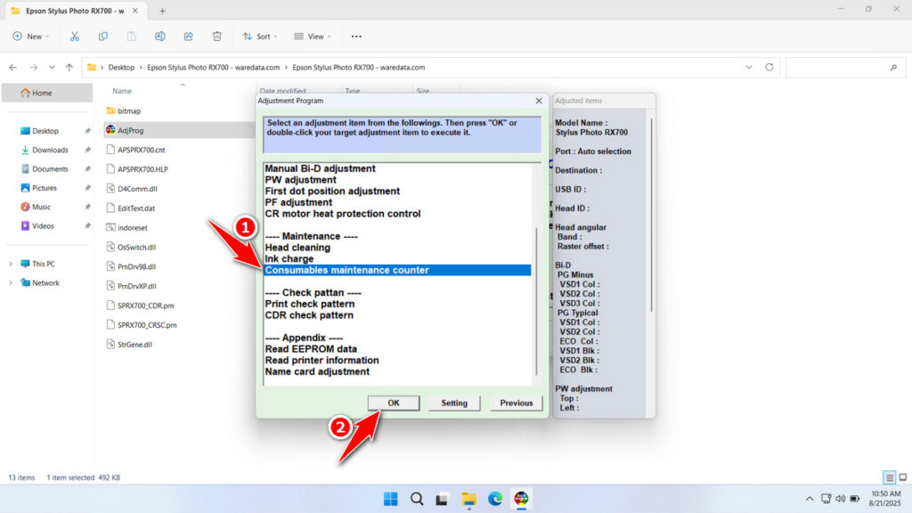Viewport: 912px width, 513px height.
Task: Select the SPRX700_CDR.prn file
Action: (145, 305)
